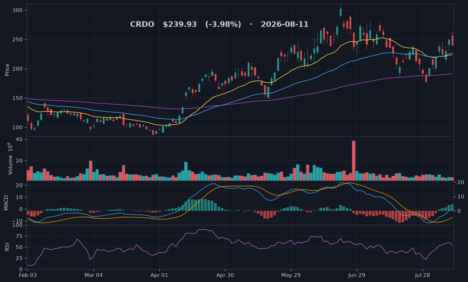Click the Apr 01 date tick

(x=159, y=275)
